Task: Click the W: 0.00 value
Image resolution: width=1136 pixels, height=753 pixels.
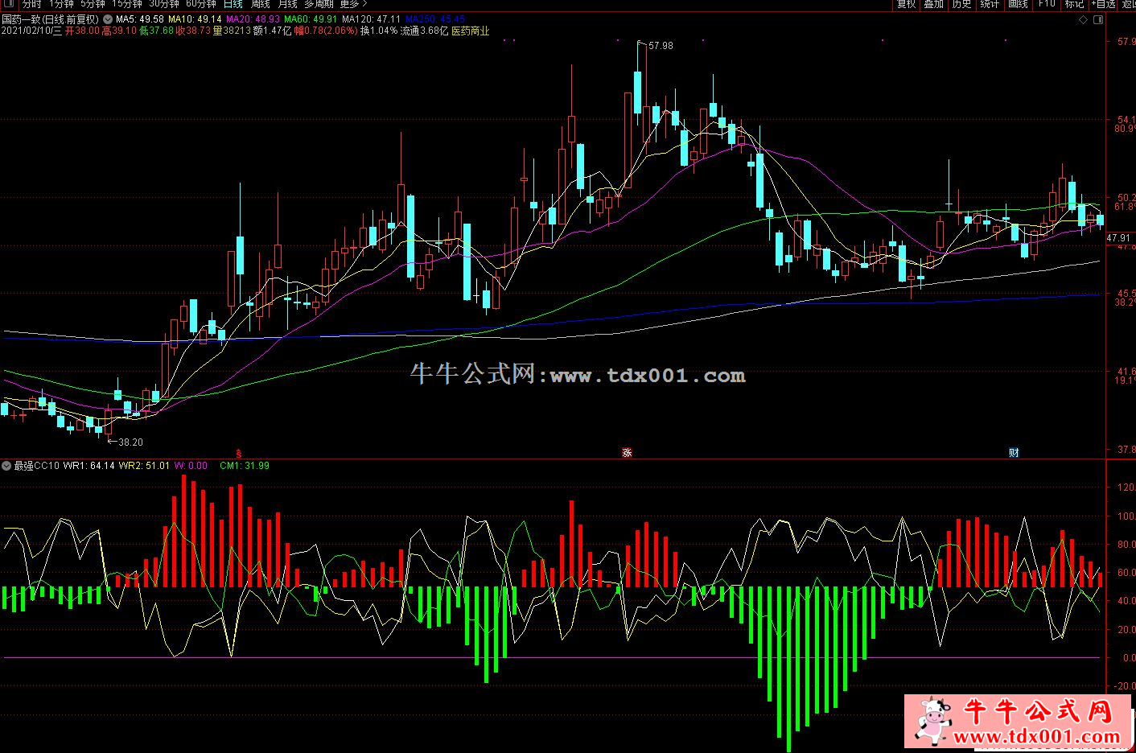Action: [191, 466]
